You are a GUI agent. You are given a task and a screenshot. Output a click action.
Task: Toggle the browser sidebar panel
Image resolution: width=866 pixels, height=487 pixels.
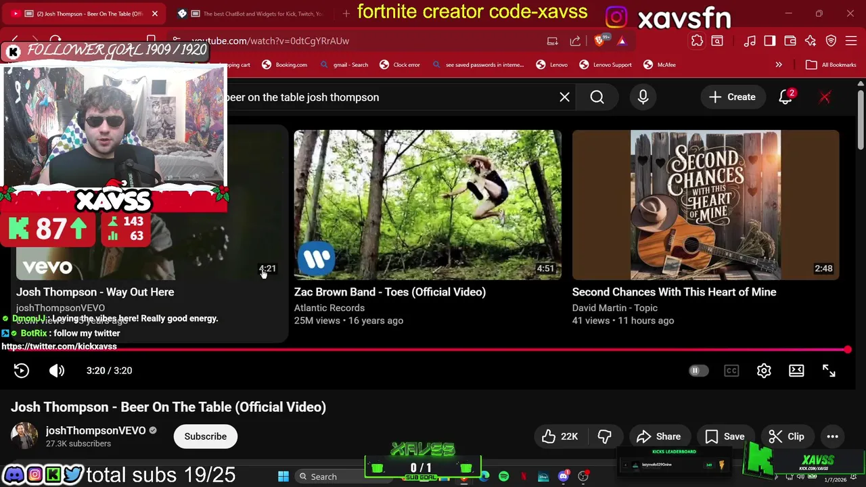tap(770, 41)
